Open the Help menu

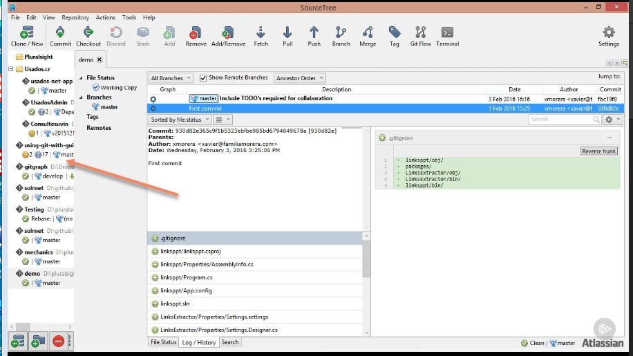pyautogui.click(x=149, y=17)
